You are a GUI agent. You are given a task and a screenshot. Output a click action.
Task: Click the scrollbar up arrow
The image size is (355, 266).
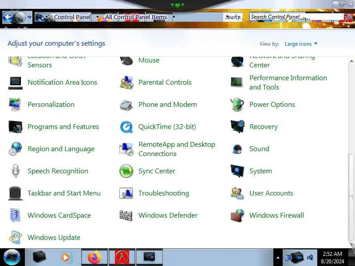351,61
